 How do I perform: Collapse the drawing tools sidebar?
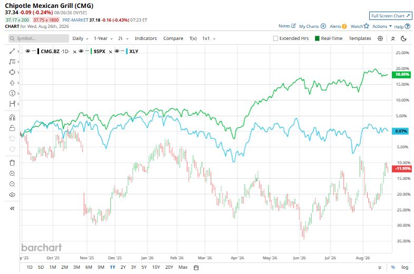click(x=12, y=208)
